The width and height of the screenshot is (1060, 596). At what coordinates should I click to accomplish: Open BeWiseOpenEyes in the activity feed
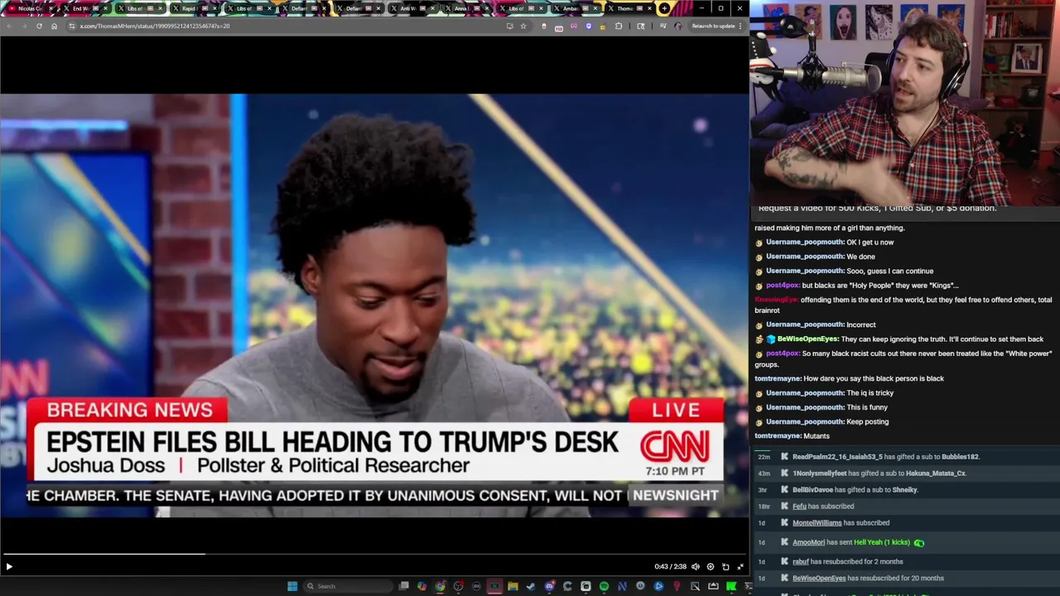pos(819,578)
